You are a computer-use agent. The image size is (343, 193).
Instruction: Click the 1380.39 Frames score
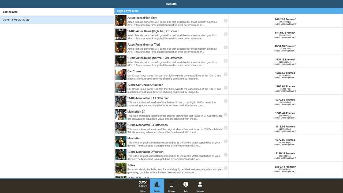click(285, 46)
